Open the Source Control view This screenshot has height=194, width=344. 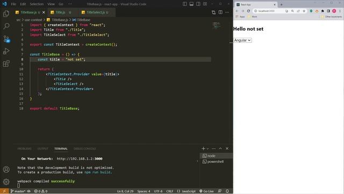pyautogui.click(x=6, y=39)
